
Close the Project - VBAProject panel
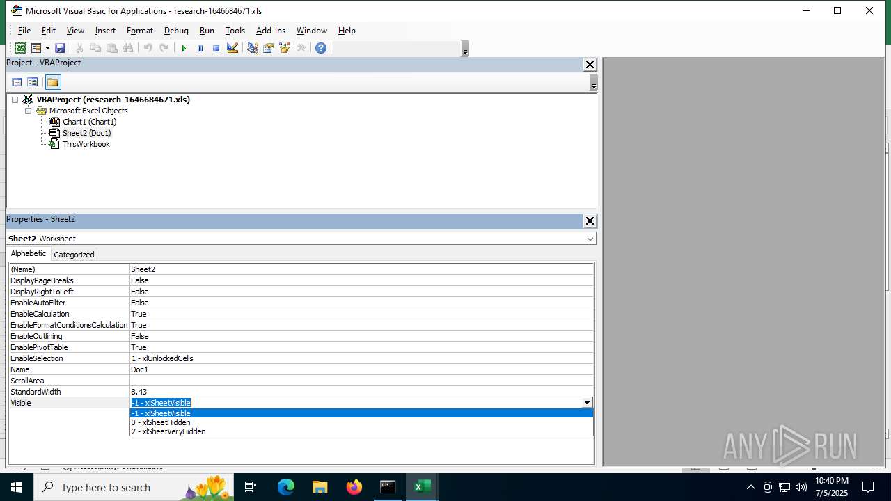click(x=590, y=65)
